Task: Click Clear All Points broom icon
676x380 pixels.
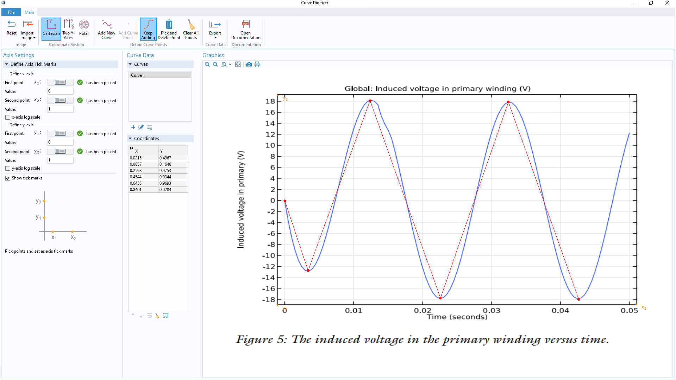Action: click(191, 25)
